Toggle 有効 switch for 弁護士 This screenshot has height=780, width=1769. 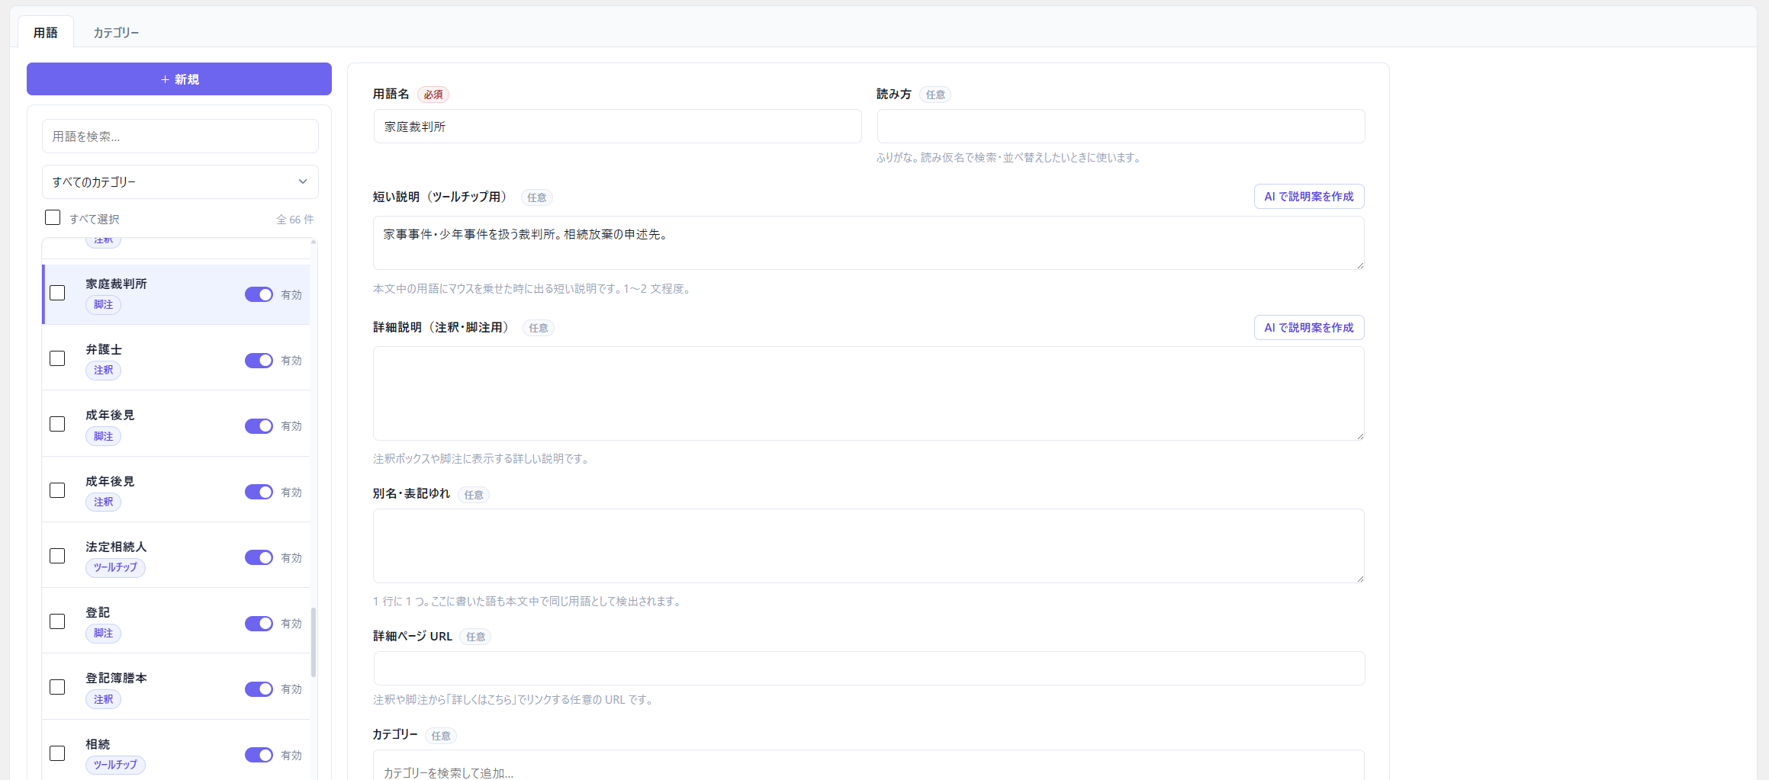pyautogui.click(x=259, y=360)
